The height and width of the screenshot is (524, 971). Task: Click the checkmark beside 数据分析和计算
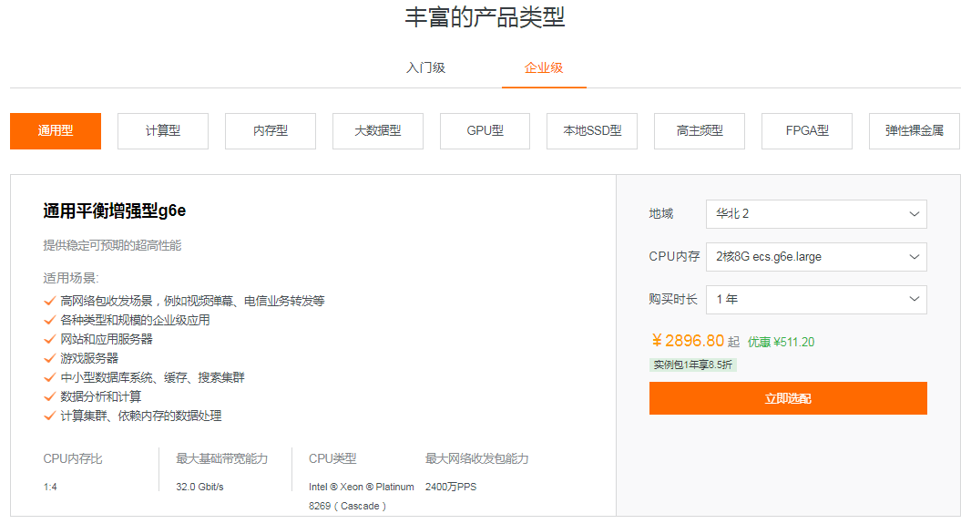49,396
